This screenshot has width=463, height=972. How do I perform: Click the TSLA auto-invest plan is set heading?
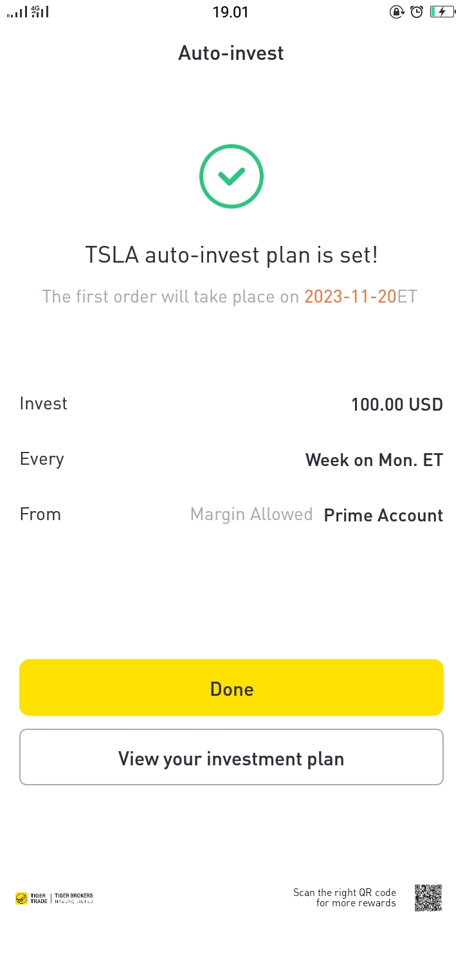click(232, 255)
